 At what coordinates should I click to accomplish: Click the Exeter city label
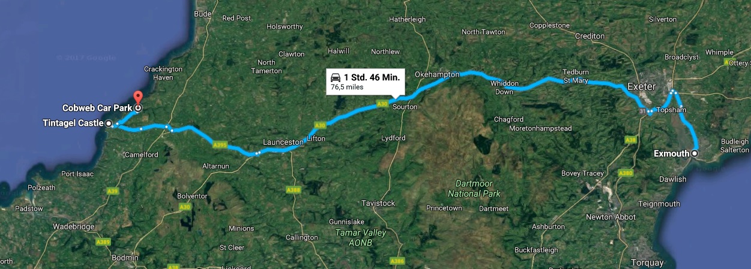[641, 87]
